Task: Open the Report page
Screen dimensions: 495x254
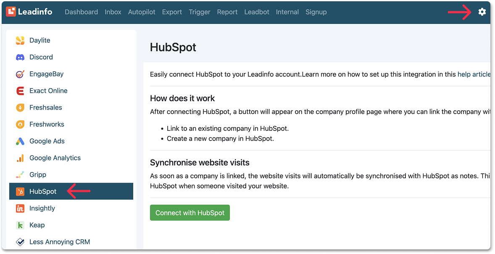Action: point(227,12)
